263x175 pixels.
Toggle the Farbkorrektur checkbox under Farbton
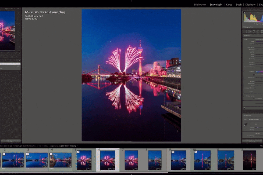click(254, 75)
